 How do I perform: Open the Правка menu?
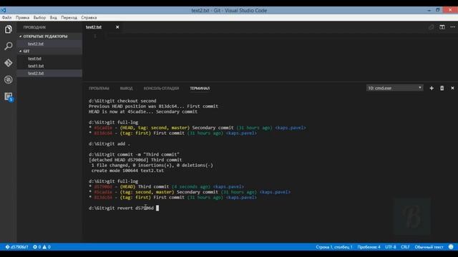pos(22,17)
